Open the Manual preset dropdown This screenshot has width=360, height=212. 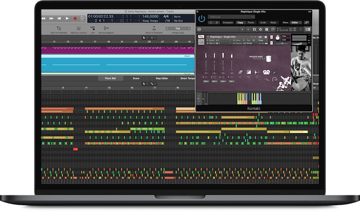pos(231,17)
